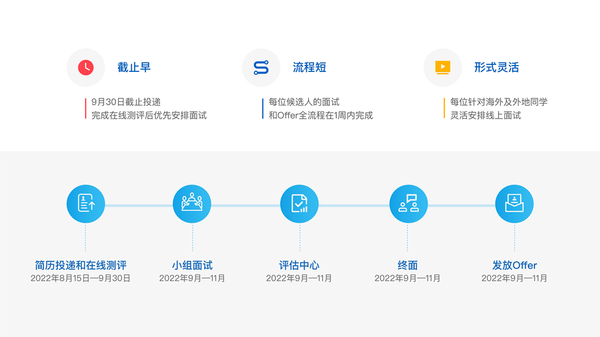Select the 发放Offer stage label
Screen dimensions: 600x337
[x=515, y=264]
